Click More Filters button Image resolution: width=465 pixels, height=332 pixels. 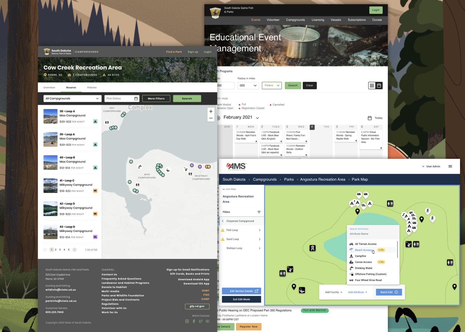[156, 98]
